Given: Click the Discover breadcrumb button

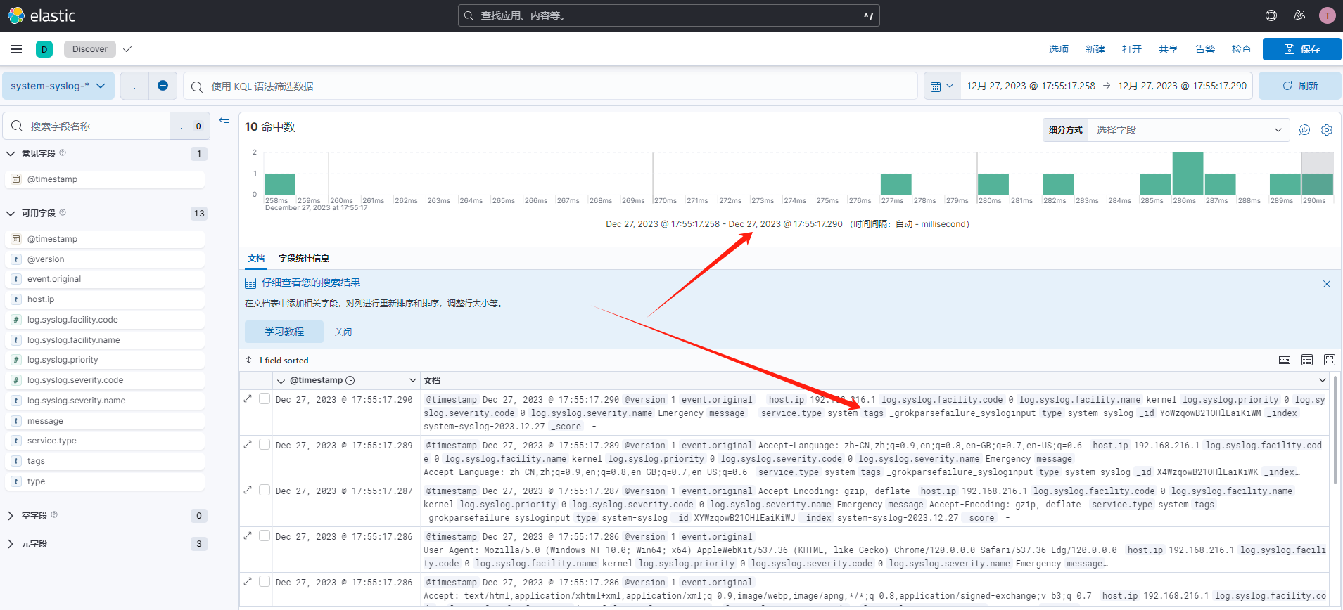Looking at the screenshot, I should click(90, 49).
